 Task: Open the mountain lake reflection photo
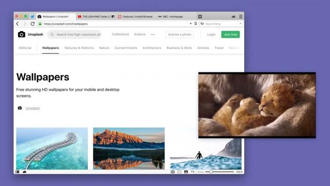pos(129,149)
